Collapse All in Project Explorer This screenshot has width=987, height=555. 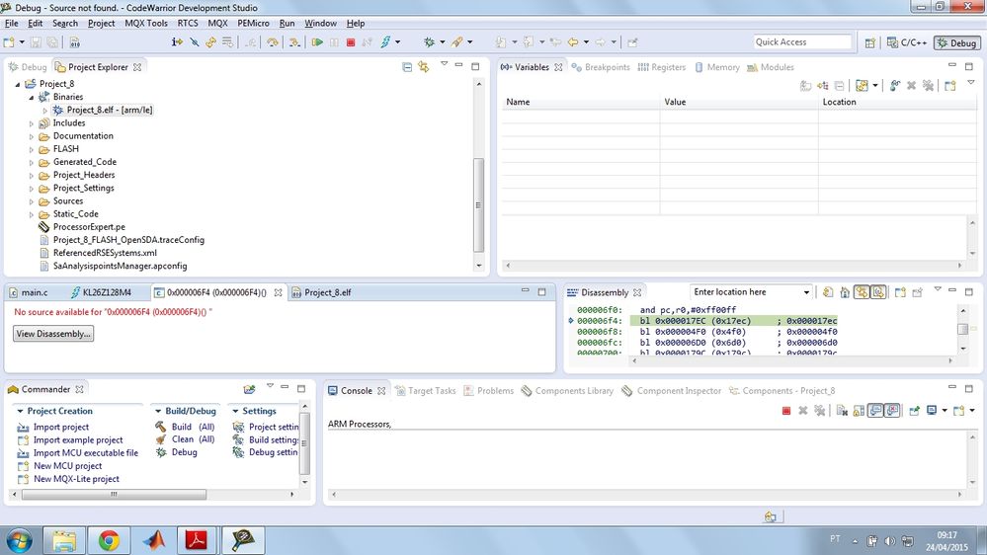pos(407,67)
